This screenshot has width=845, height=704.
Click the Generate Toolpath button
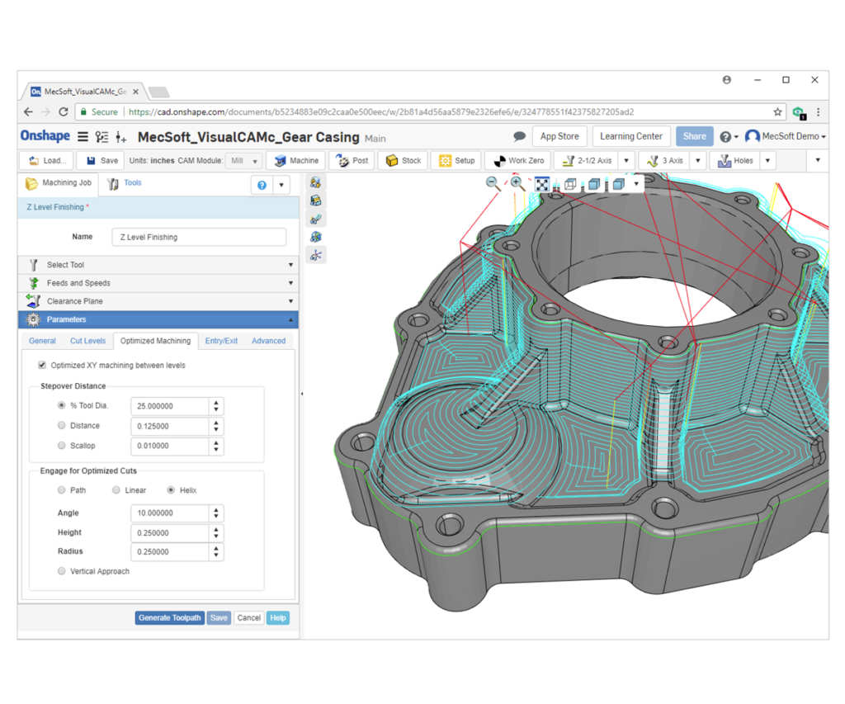click(x=170, y=617)
